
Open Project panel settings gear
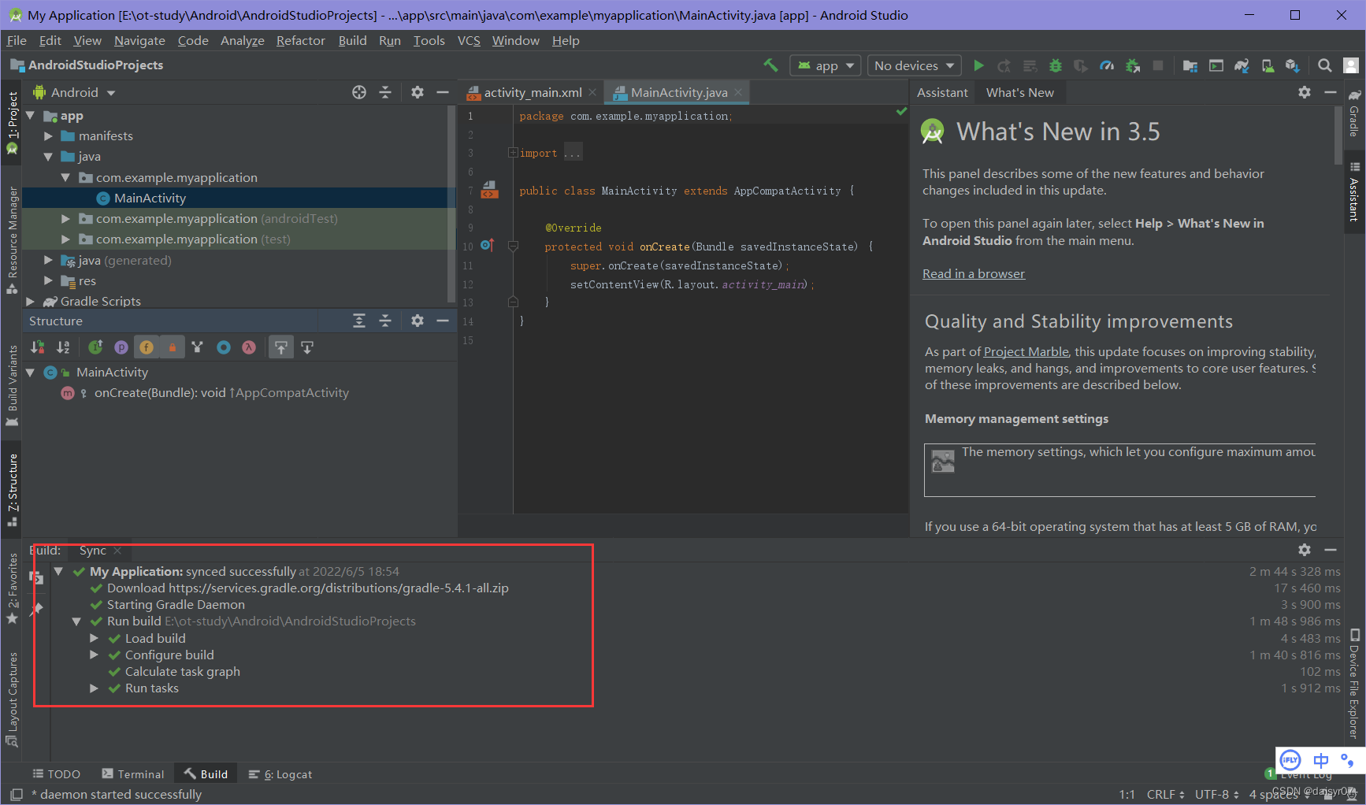tap(418, 92)
